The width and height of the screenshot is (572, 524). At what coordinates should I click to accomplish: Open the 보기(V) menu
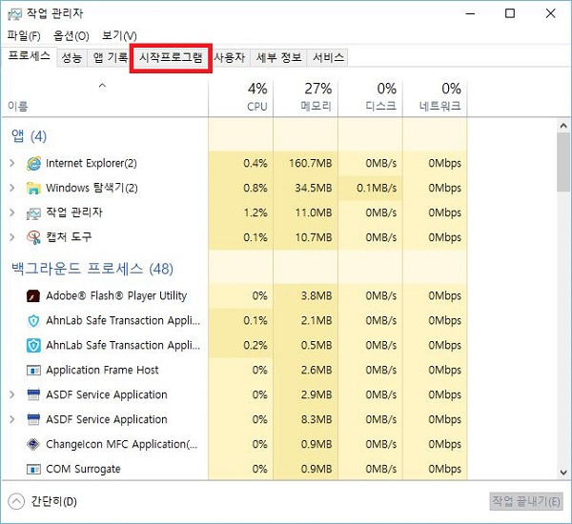tap(119, 36)
